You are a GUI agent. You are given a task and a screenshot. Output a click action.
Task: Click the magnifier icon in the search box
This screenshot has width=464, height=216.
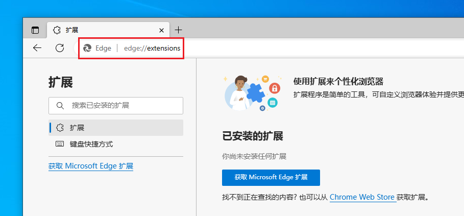[x=60, y=106]
